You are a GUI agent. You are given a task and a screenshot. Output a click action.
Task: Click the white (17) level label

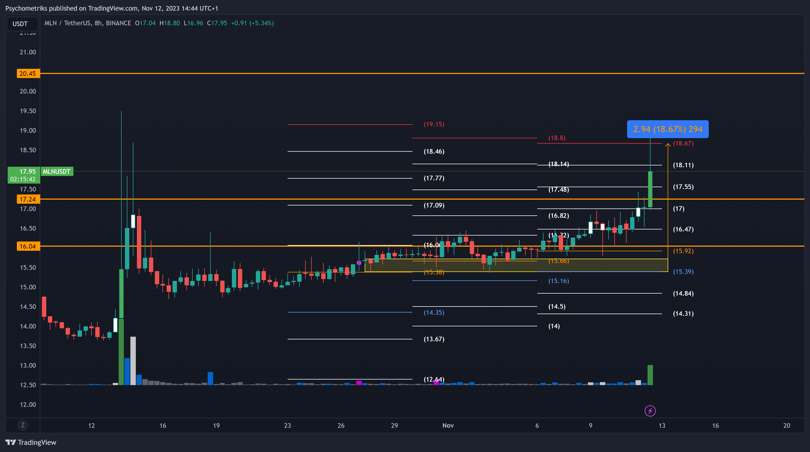679,209
